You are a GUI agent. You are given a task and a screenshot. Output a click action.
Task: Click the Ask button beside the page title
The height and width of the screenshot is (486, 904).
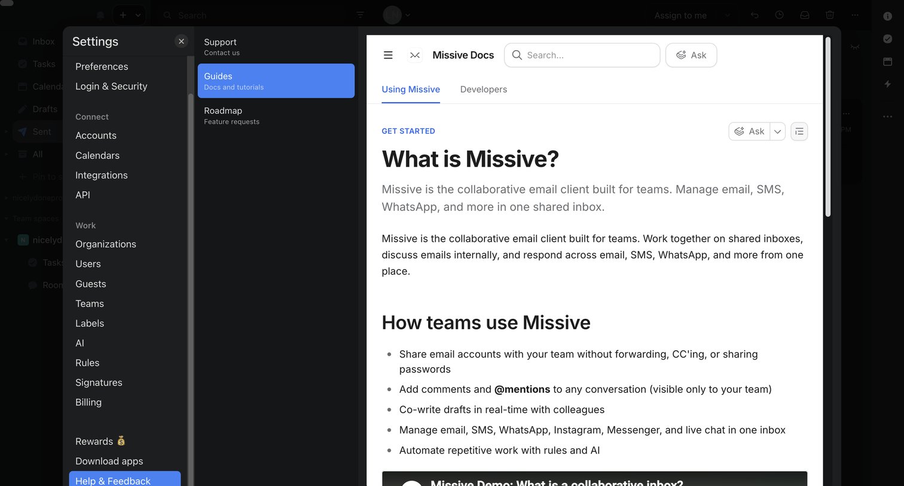pos(750,131)
